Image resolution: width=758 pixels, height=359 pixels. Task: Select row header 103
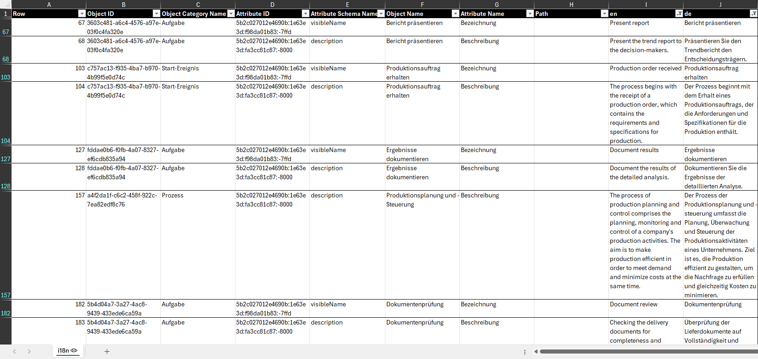(5, 73)
